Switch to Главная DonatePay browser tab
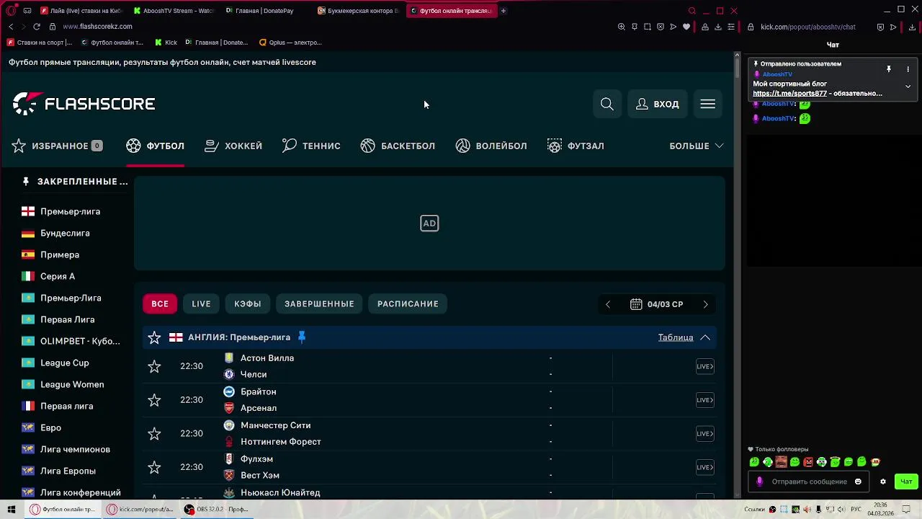The width and height of the screenshot is (922, 519). point(259,11)
